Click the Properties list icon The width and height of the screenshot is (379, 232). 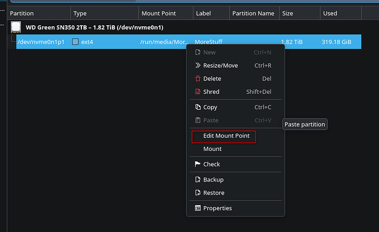(x=198, y=208)
